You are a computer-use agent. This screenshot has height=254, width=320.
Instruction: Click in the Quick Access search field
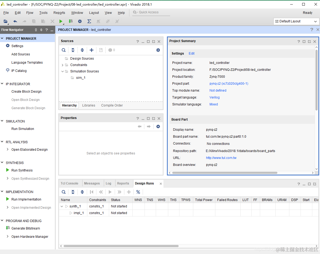(151, 12)
